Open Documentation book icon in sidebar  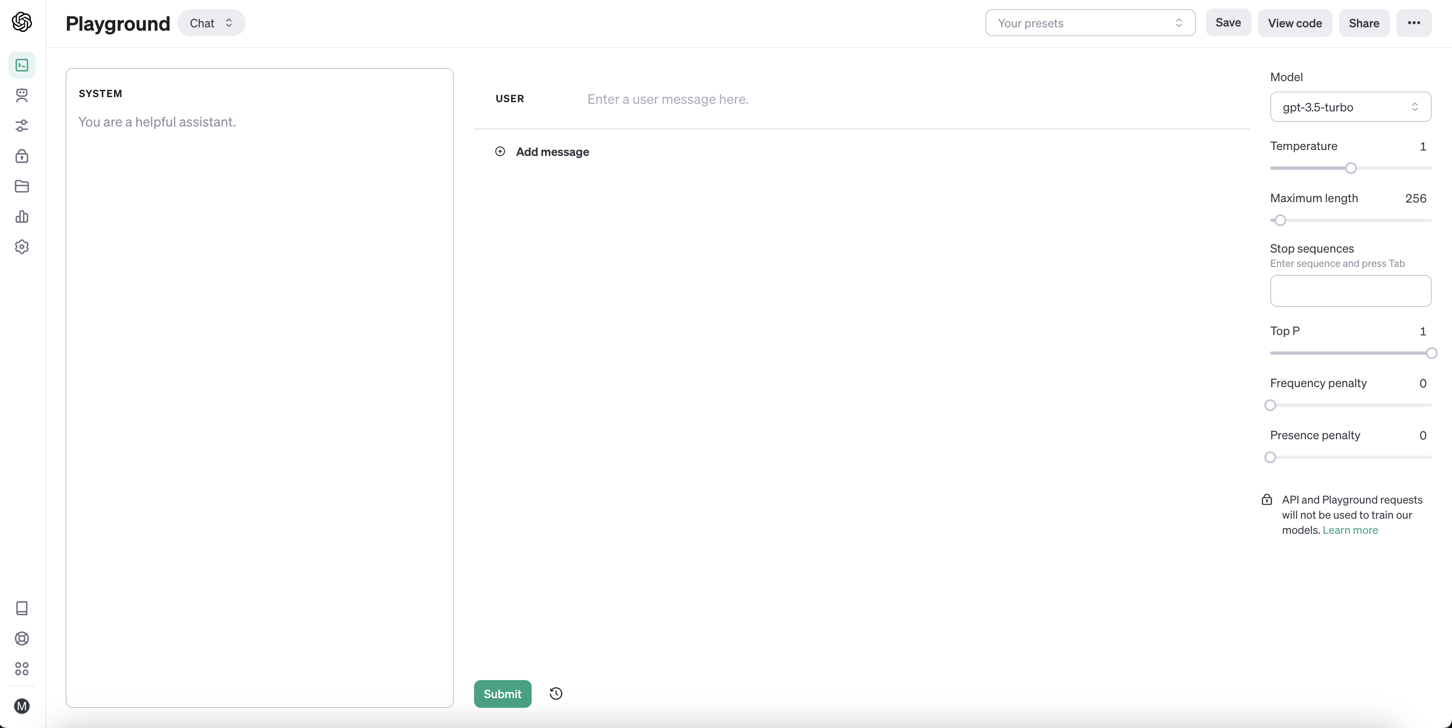(21, 608)
